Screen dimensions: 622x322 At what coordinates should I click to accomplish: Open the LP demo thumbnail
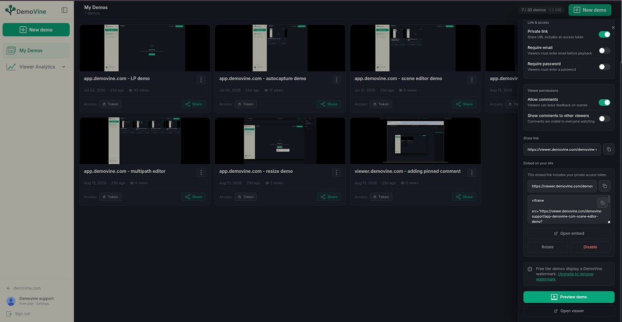coord(145,48)
